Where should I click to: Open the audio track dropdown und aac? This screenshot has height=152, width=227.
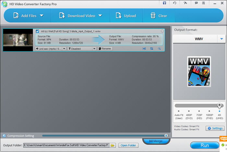point(51,49)
